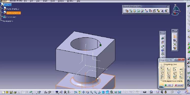Select Applications node in tree

coord(8,21)
